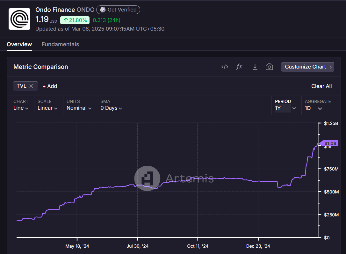The width and height of the screenshot is (346, 254).
Task: Select the Overview tab
Action: [19, 44]
